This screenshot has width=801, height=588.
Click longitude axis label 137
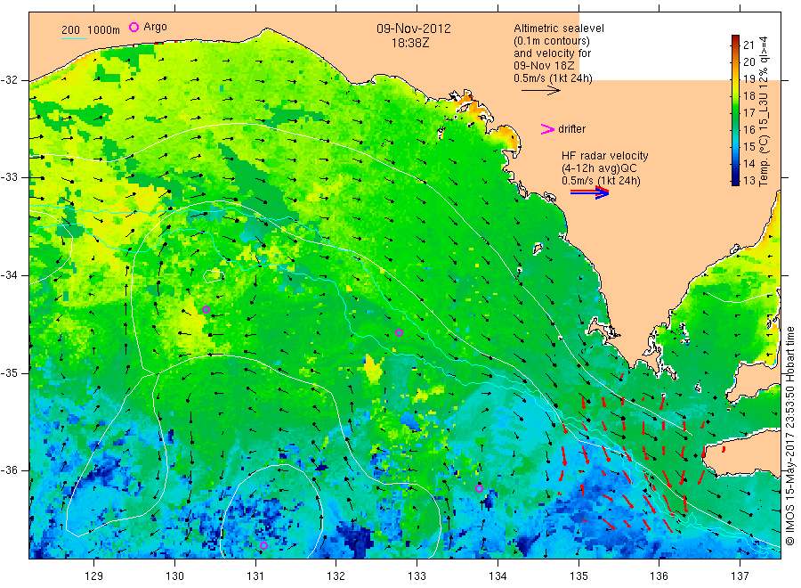click(740, 576)
